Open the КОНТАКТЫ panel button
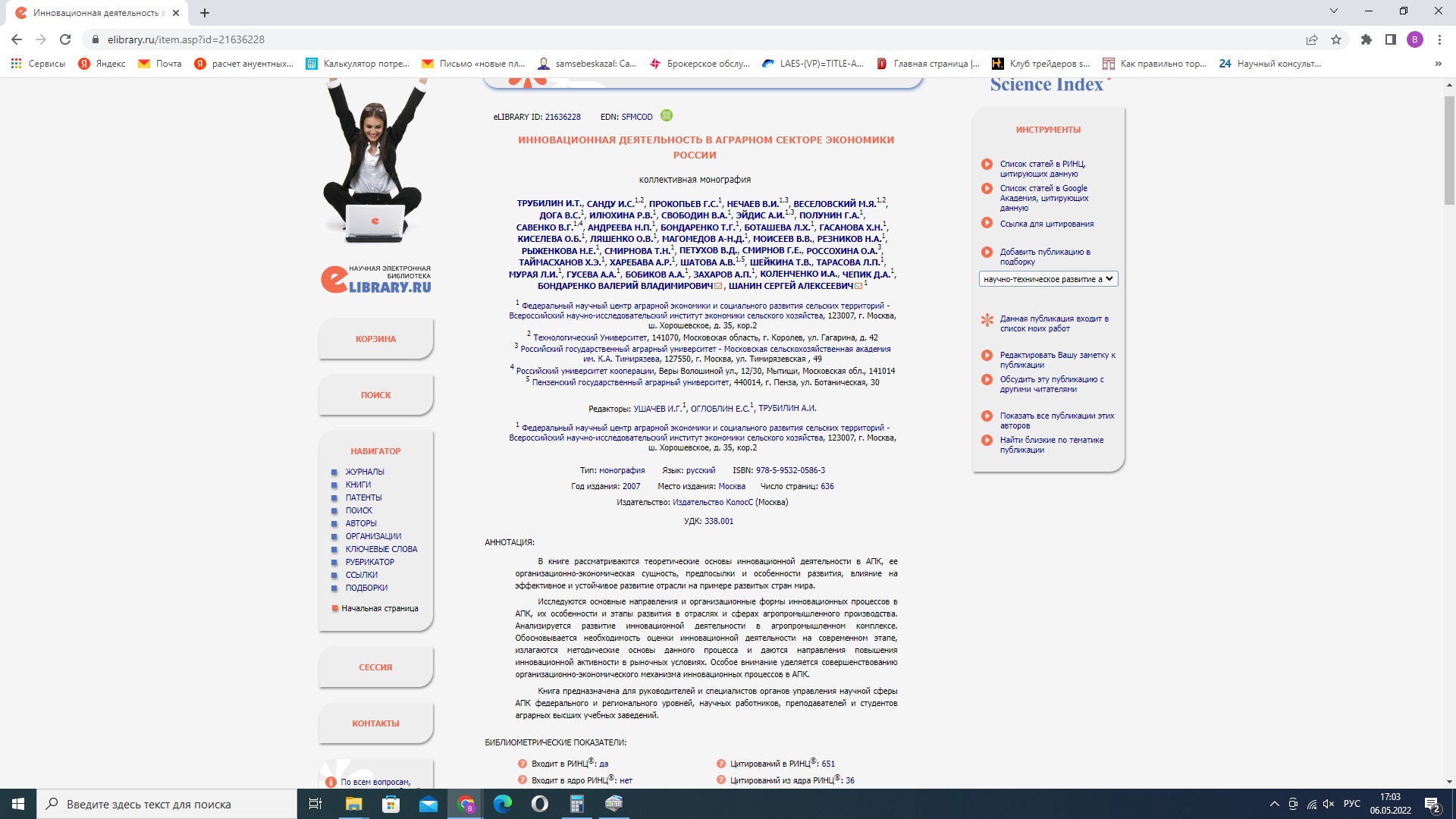Viewport: 1456px width, 819px height. [375, 723]
